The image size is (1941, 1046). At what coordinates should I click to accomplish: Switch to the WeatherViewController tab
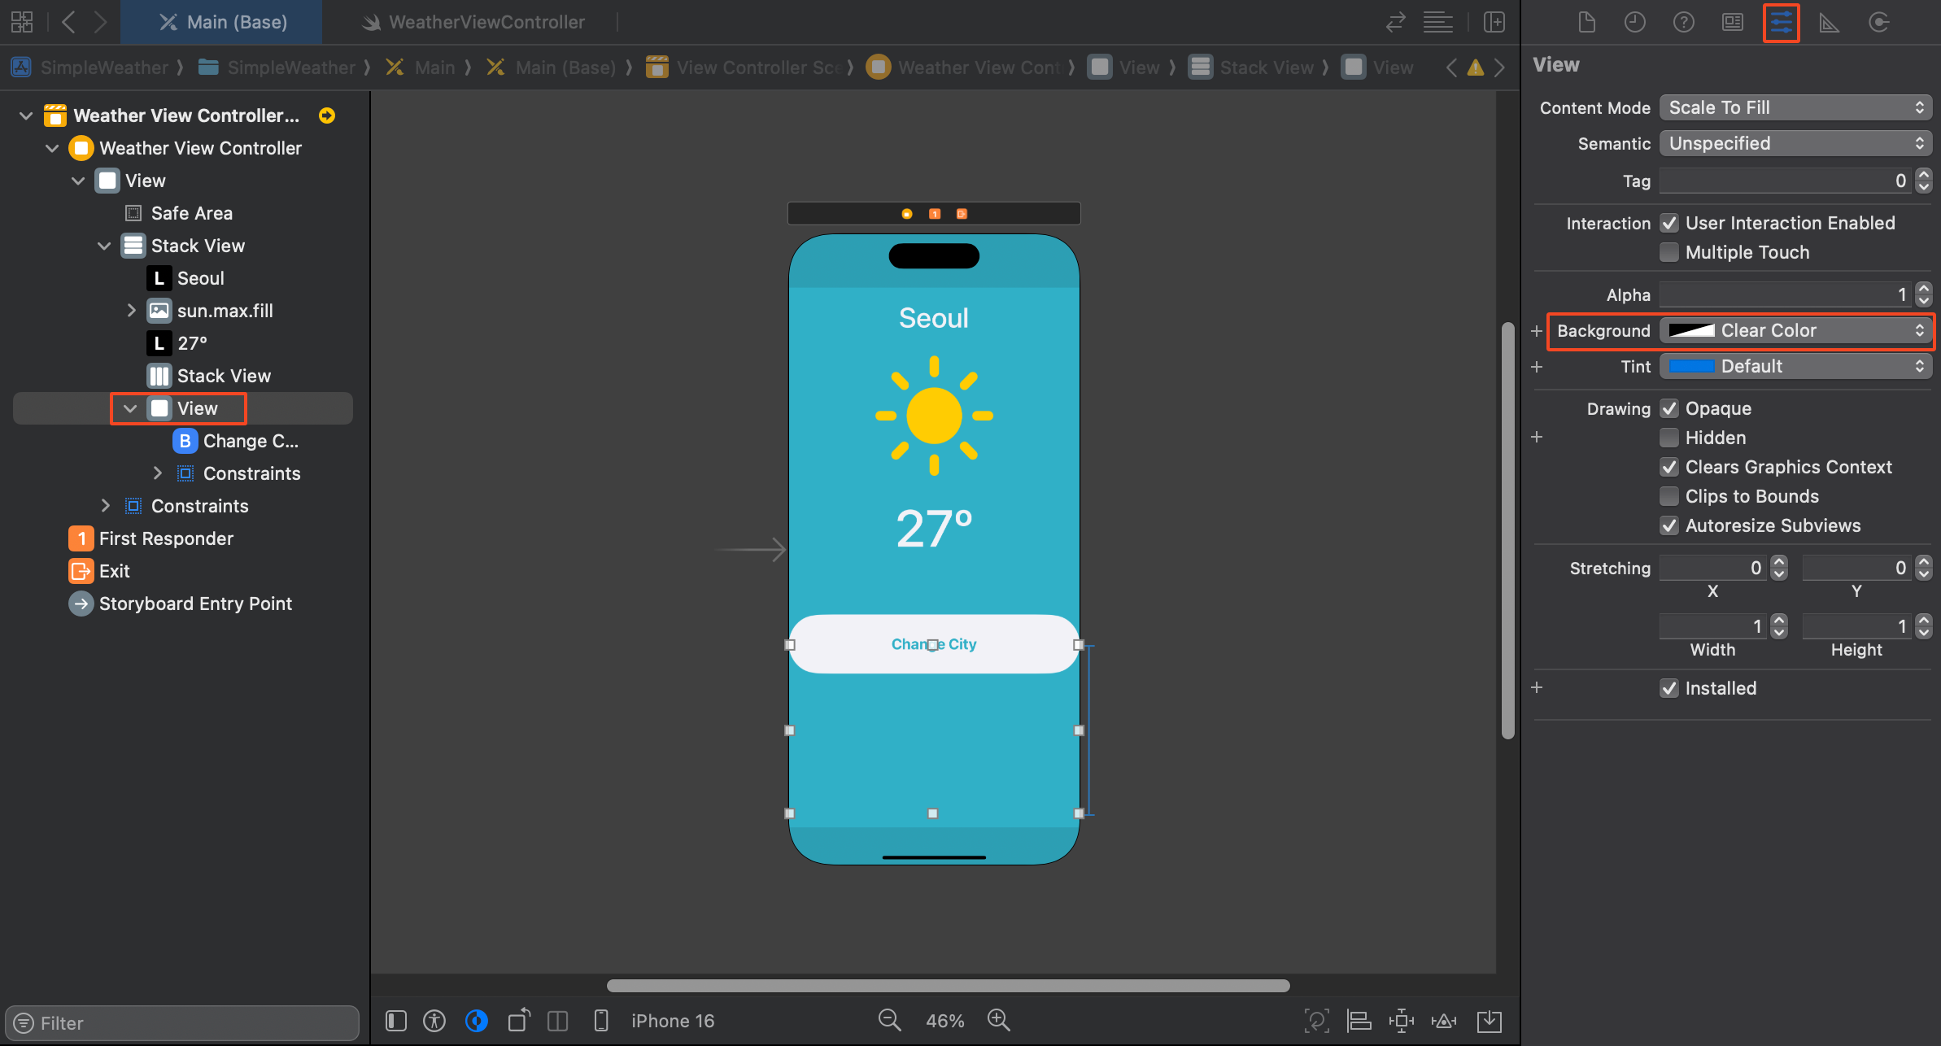pyautogui.click(x=486, y=22)
